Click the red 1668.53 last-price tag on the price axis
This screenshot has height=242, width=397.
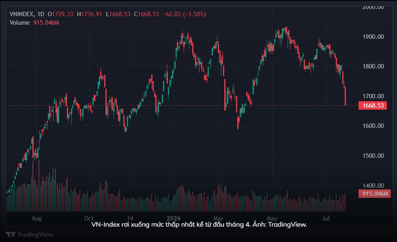point(373,105)
